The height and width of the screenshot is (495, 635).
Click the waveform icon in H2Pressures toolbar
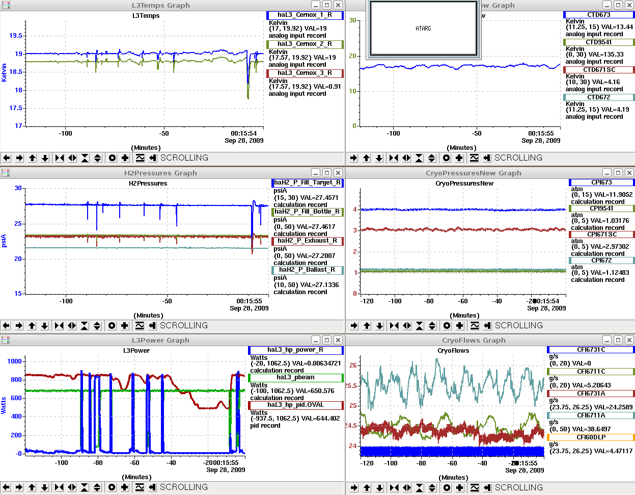click(140, 325)
